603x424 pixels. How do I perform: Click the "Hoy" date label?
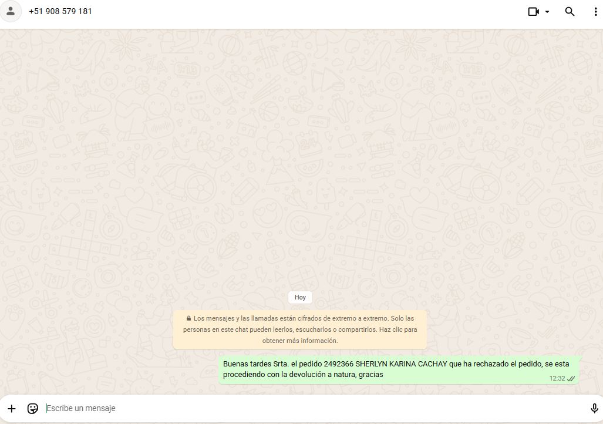point(300,297)
